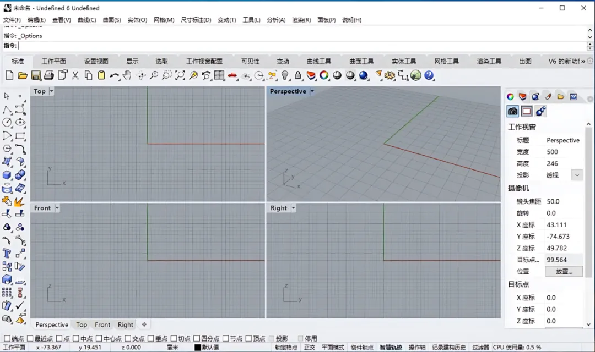Toggle 智慧轨迹 SmartTrack in status bar
595x352 pixels.
391,347
